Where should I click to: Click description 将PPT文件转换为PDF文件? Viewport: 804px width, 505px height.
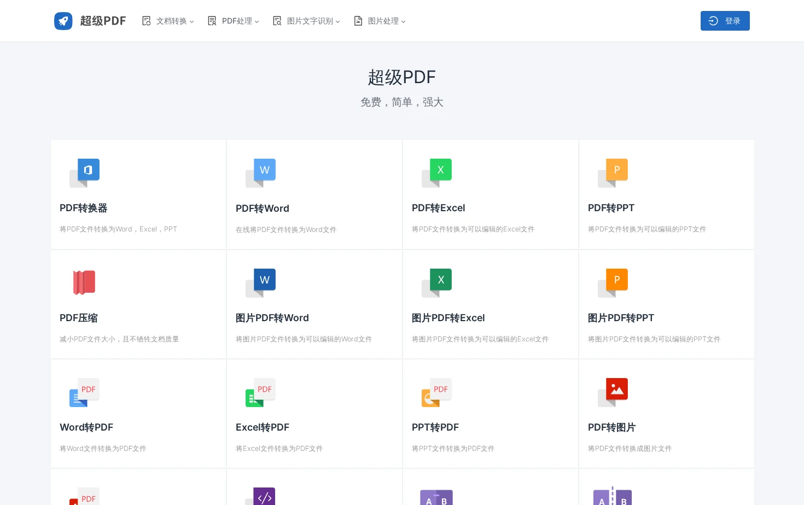453,449
